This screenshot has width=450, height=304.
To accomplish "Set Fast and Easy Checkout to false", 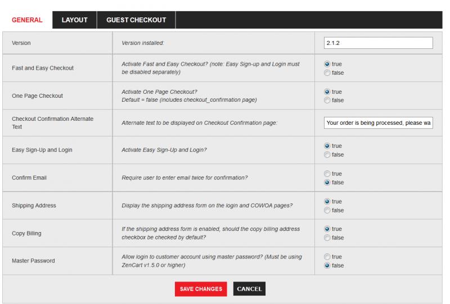I will click(x=327, y=73).
